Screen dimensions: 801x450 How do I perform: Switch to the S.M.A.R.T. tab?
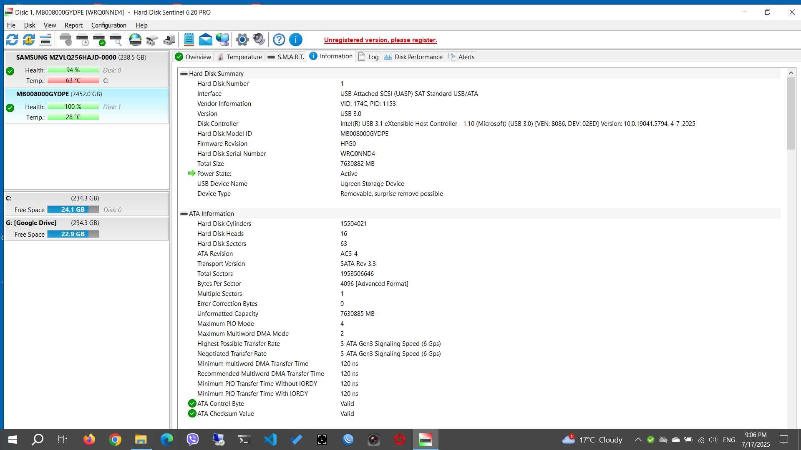pos(286,57)
